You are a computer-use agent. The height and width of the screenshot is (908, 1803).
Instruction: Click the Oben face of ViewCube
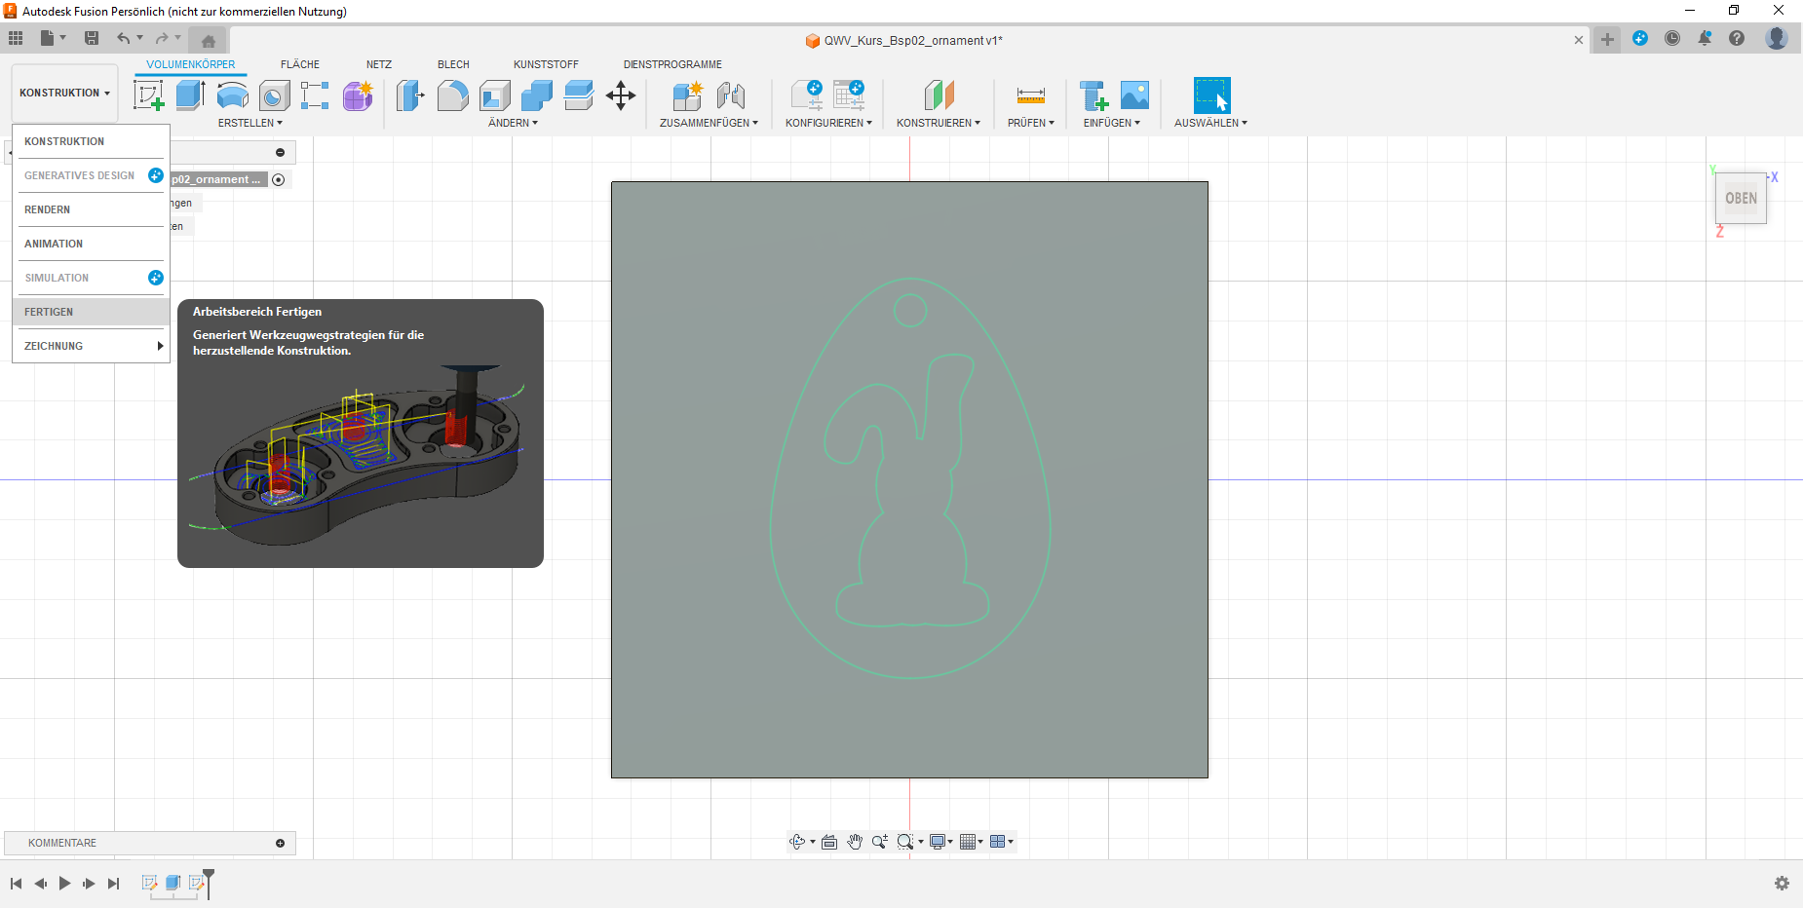pos(1741,199)
